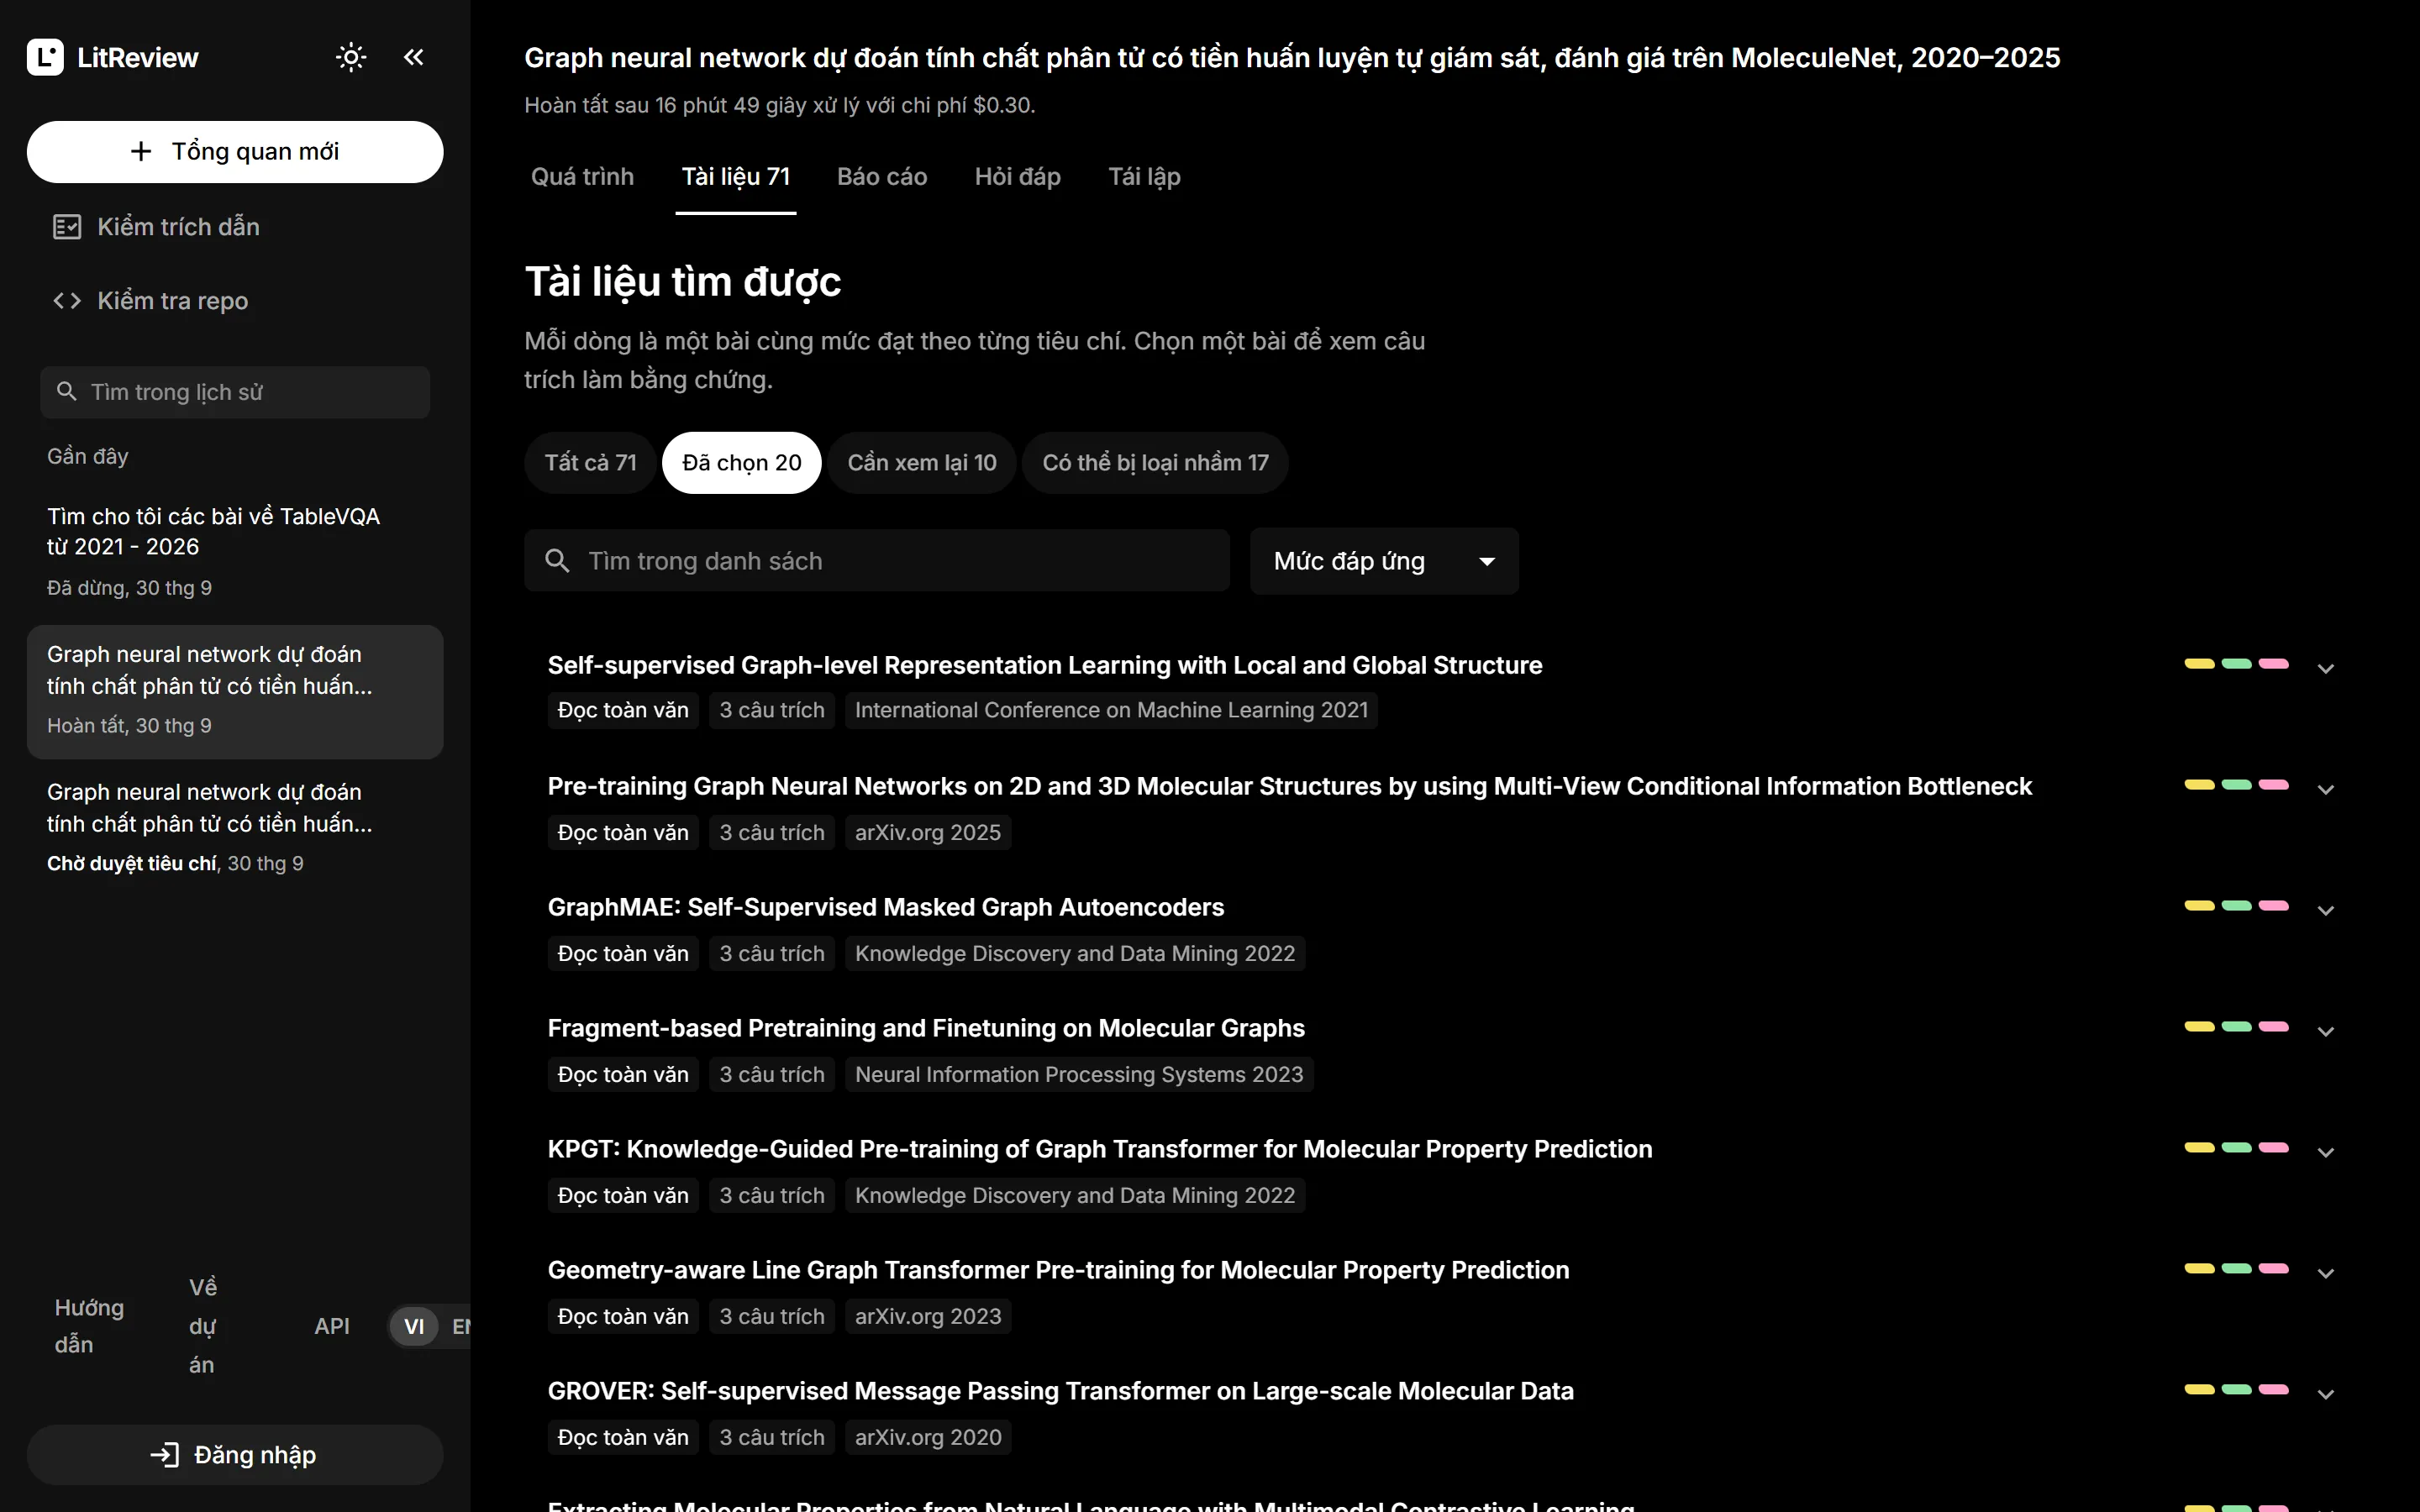Select the Cần xem lại 10 filter chip
The width and height of the screenshot is (2420, 1512).
click(922, 463)
